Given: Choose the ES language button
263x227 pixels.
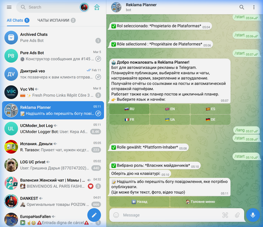Looking at the screenshot, I should coord(210,109).
